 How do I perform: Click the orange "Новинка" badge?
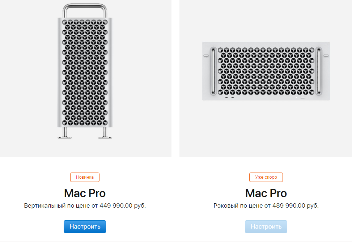click(85, 177)
